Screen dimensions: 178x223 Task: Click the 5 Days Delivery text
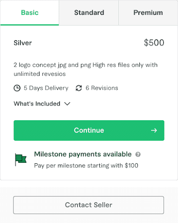point(46,88)
